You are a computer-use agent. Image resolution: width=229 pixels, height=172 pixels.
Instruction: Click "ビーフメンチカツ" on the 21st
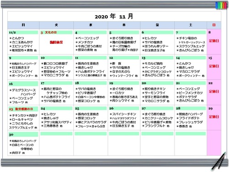(x=191, y=93)
